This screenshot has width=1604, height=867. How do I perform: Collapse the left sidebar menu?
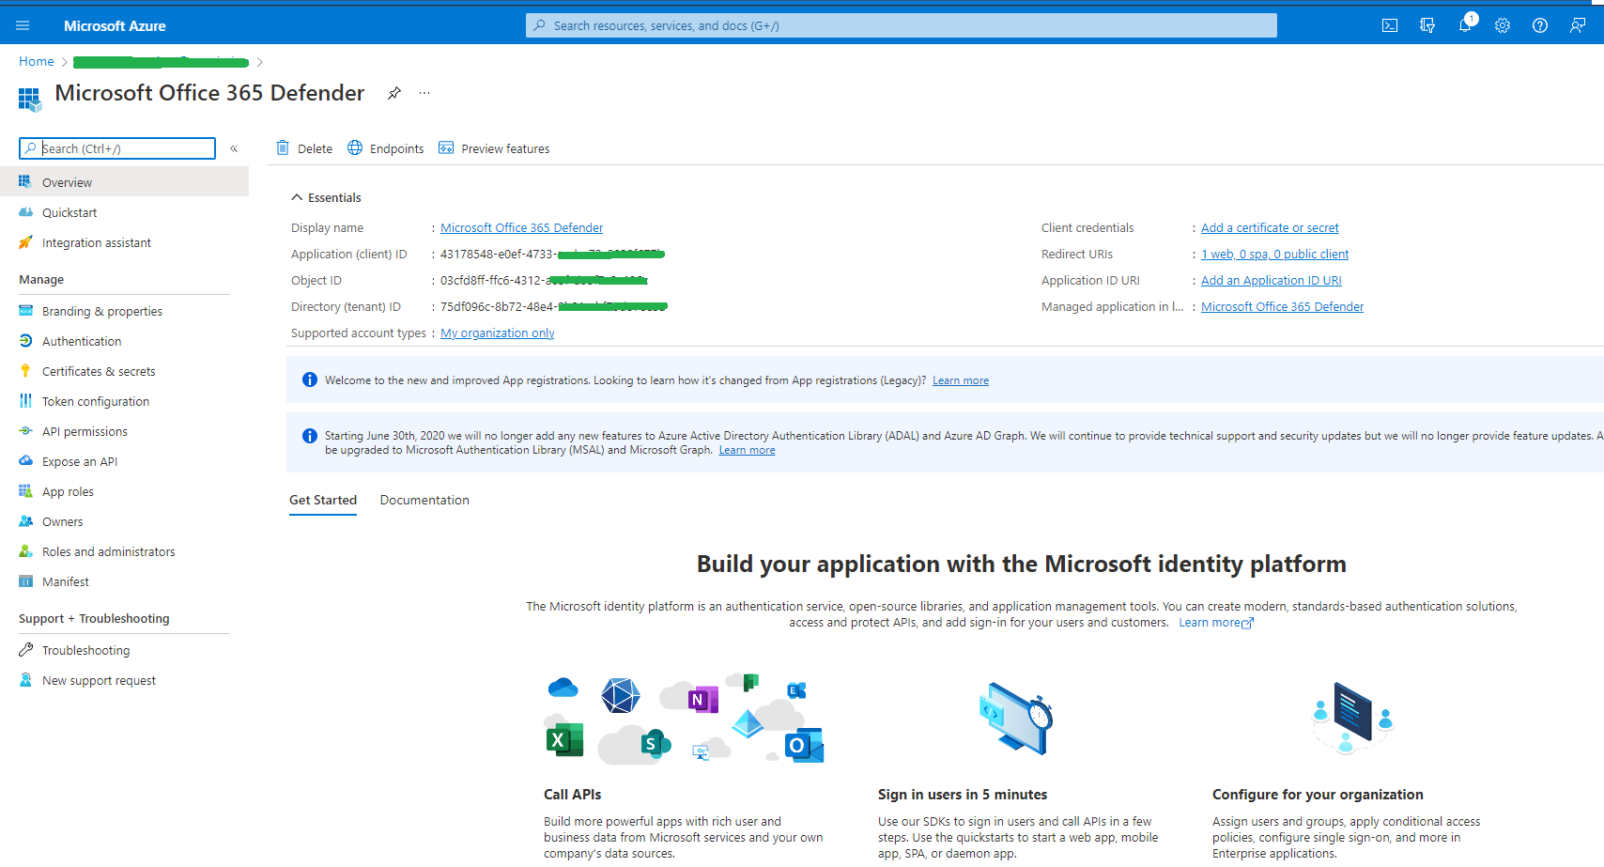click(x=234, y=148)
